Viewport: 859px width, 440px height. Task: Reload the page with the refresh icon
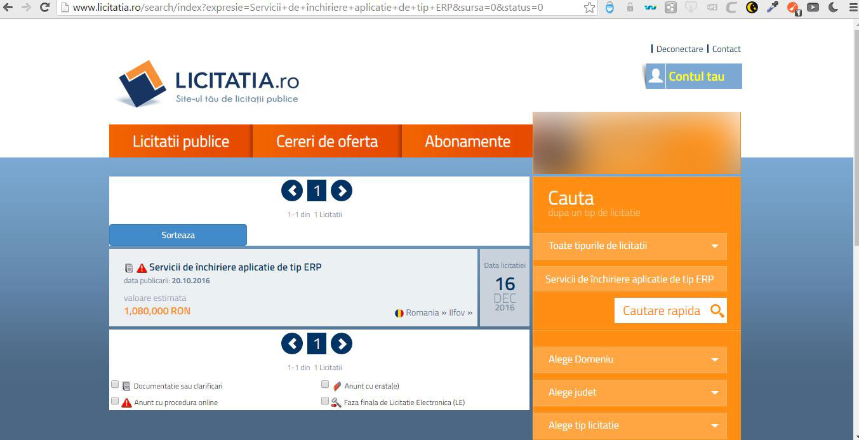pos(44,8)
